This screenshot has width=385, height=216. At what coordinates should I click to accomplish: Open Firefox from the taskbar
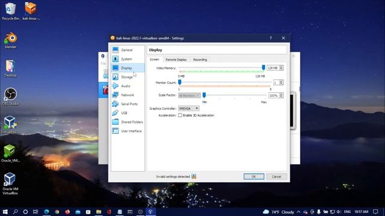pos(67,212)
